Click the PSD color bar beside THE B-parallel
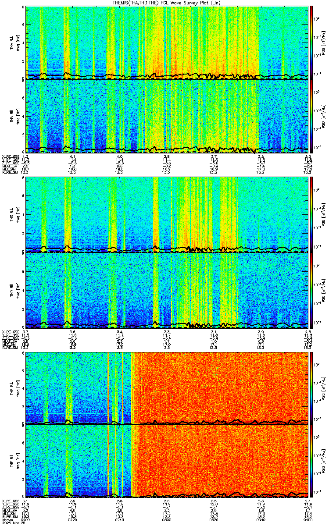This screenshot has width=329, height=526. pyautogui.click(x=311, y=461)
